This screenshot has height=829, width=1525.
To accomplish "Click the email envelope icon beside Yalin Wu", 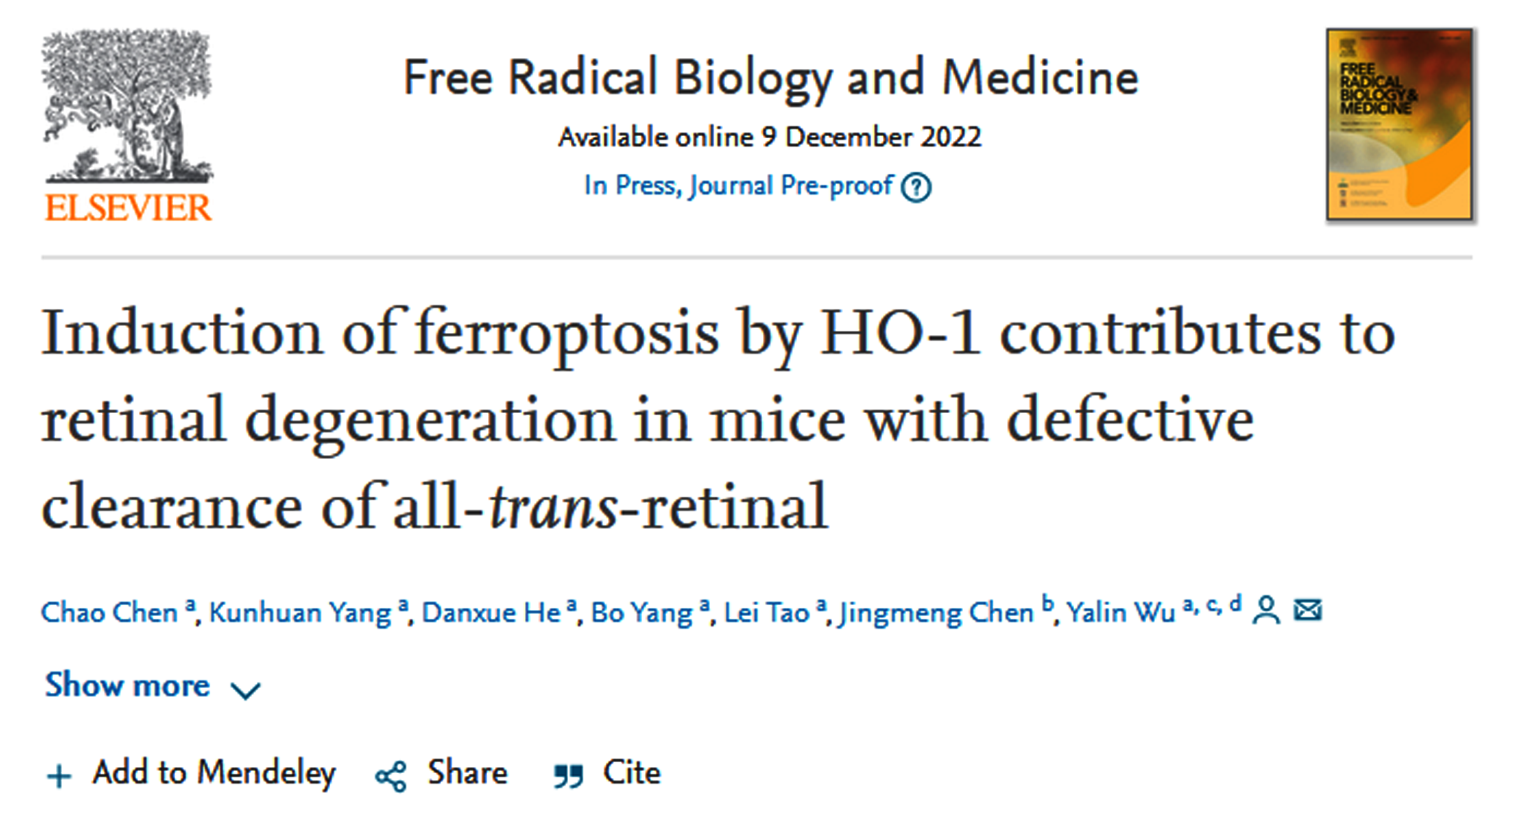I will (1307, 610).
